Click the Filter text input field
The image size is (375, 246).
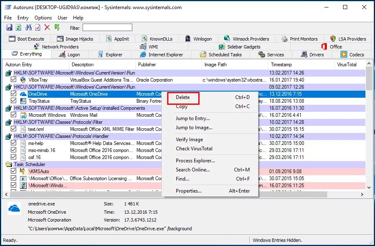click(x=107, y=27)
